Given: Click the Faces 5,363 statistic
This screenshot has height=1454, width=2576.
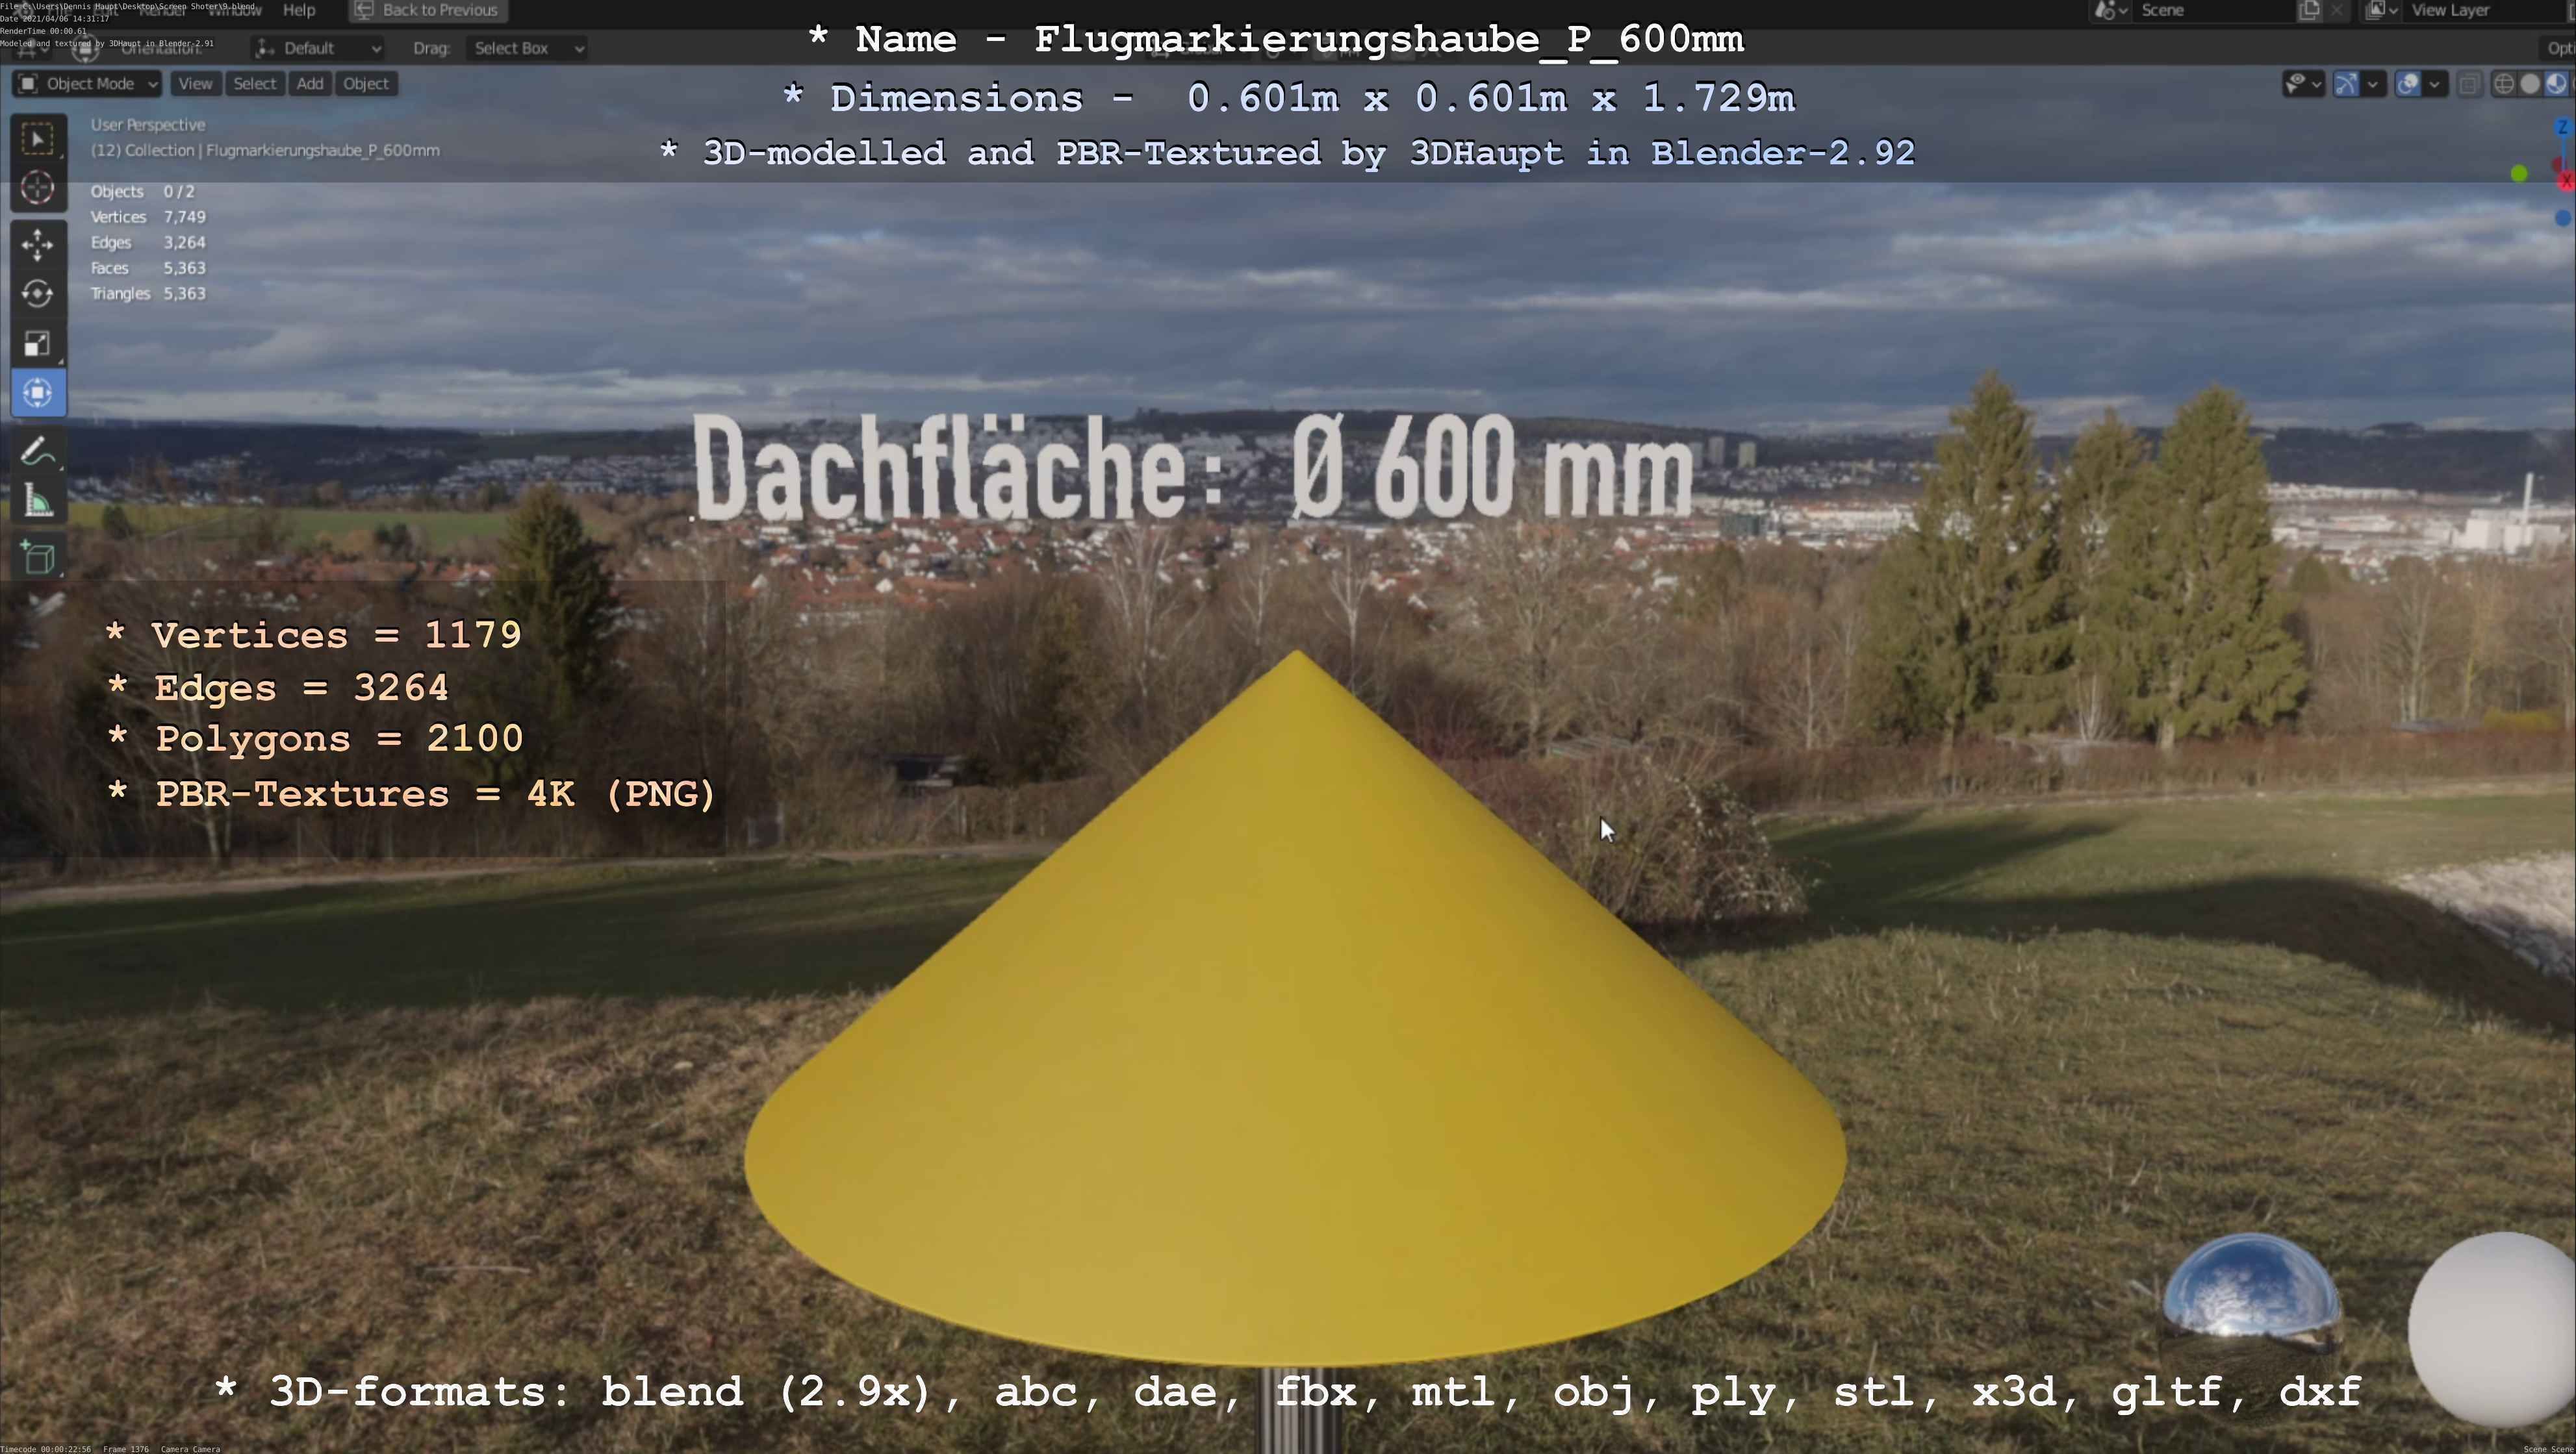Looking at the screenshot, I should 148,268.
